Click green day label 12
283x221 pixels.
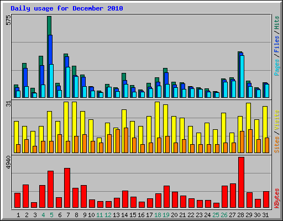click(x=108, y=215)
